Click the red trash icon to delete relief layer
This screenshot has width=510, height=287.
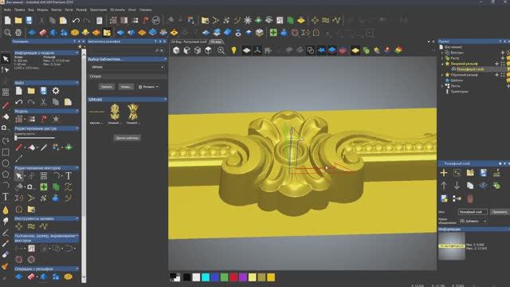469,199
